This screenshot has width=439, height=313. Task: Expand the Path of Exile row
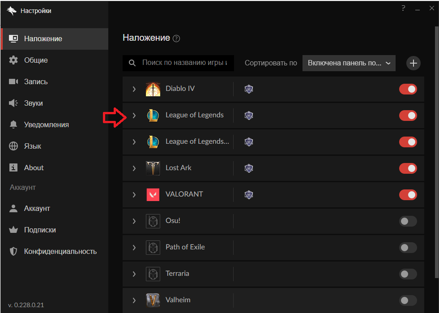[x=134, y=248]
